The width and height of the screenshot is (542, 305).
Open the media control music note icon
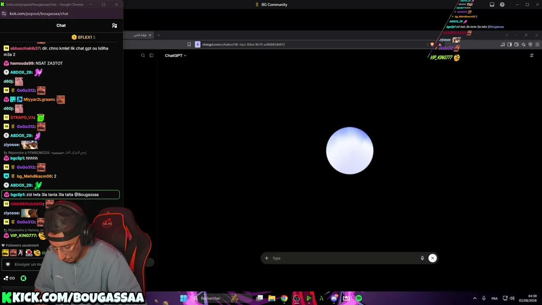pos(503,44)
